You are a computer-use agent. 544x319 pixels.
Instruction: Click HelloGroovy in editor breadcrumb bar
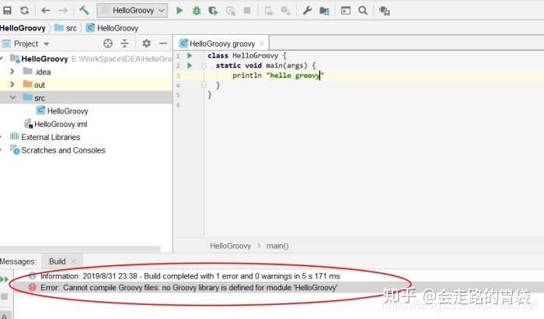pyautogui.click(x=230, y=246)
